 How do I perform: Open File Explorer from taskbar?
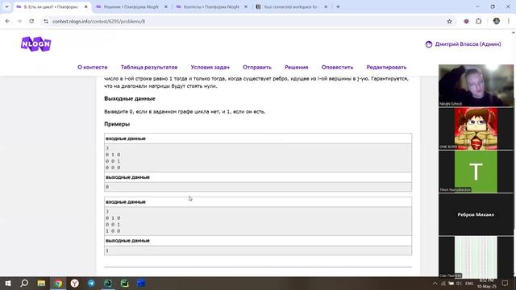pos(41,283)
